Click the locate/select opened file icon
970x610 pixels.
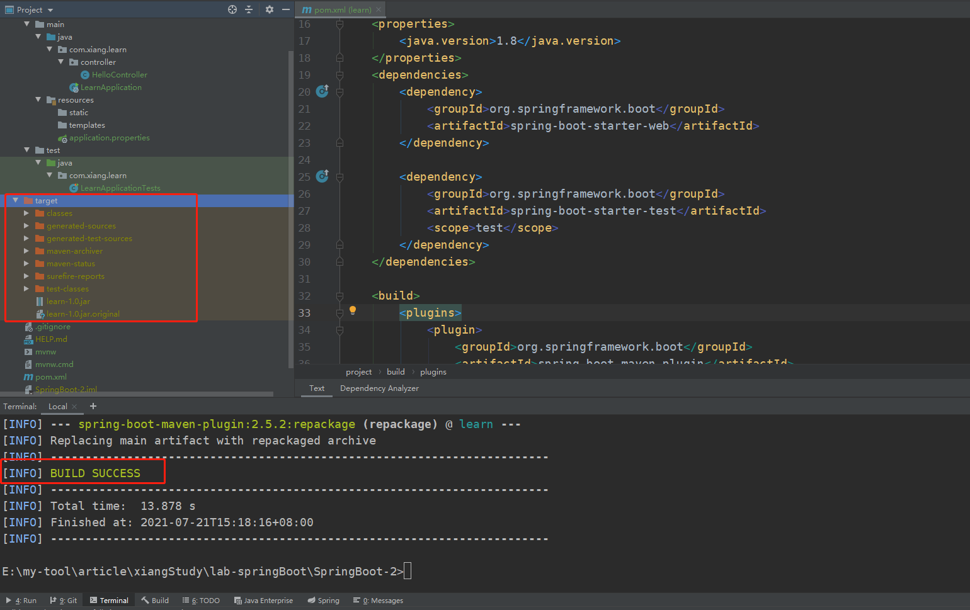click(x=232, y=9)
